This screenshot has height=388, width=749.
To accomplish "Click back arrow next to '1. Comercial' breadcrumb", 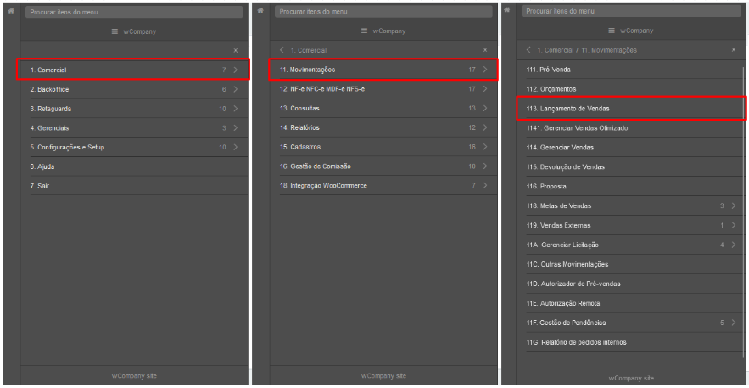I will pyautogui.click(x=282, y=50).
